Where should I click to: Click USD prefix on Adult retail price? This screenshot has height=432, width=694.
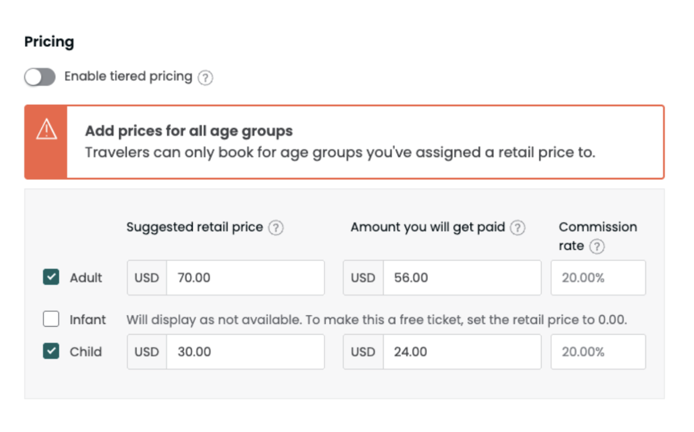(x=147, y=278)
